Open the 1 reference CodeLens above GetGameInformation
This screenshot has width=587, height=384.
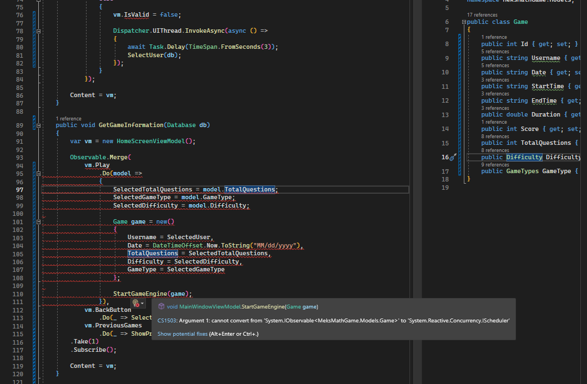click(x=68, y=119)
